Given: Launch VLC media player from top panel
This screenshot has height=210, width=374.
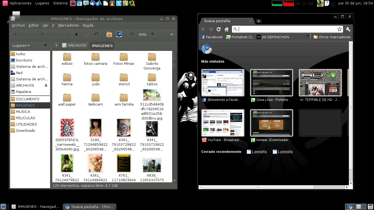Looking at the screenshot, I should (112, 3).
